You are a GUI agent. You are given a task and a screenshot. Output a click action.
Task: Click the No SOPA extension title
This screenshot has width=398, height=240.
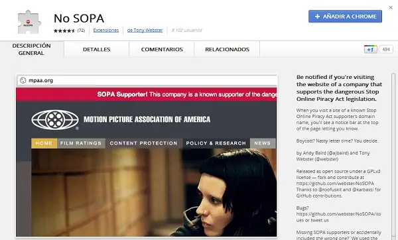click(79, 19)
